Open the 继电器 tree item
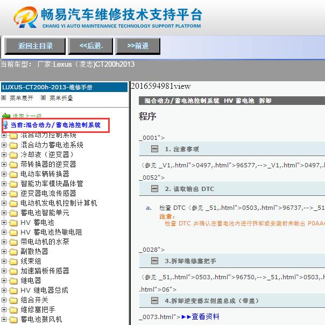The height and width of the screenshot is (325, 325). pyautogui.click(x=31, y=280)
